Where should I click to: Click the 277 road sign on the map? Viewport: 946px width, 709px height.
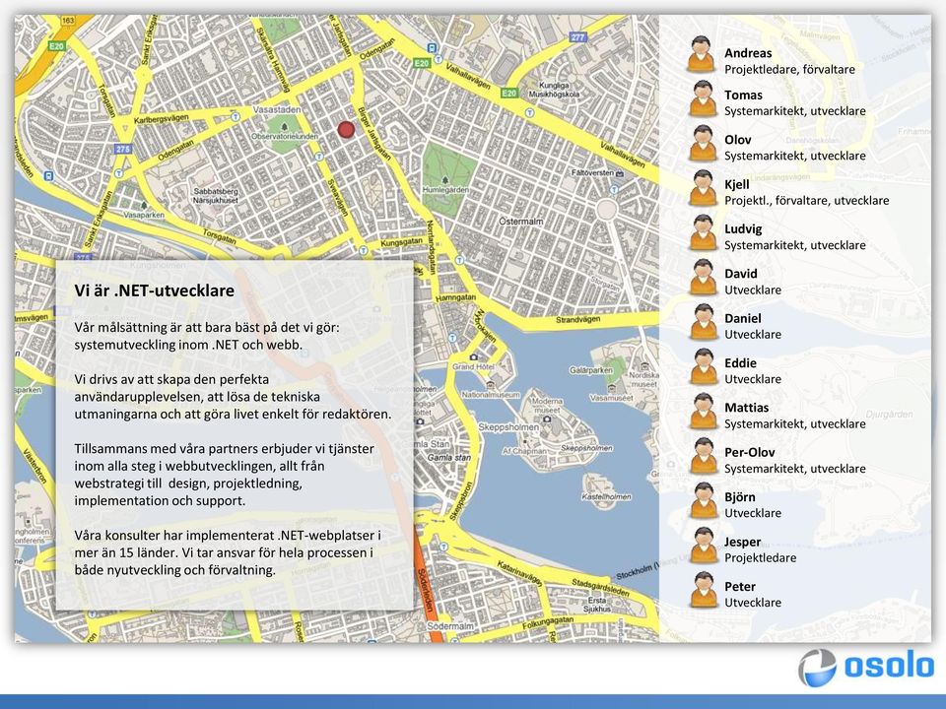click(578, 36)
